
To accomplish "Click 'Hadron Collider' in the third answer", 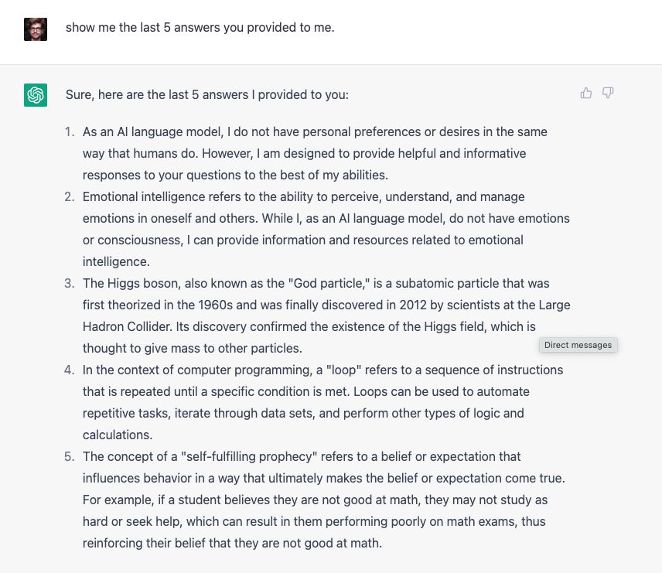I will [127, 326].
